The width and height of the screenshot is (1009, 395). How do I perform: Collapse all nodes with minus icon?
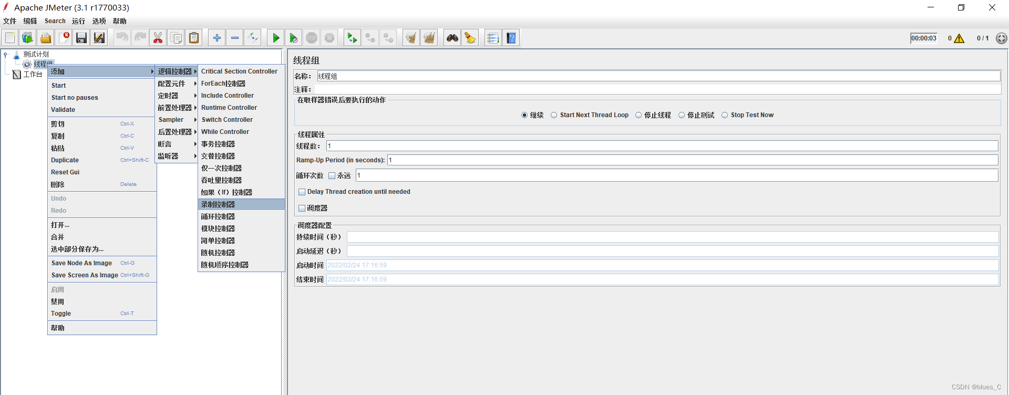(235, 38)
